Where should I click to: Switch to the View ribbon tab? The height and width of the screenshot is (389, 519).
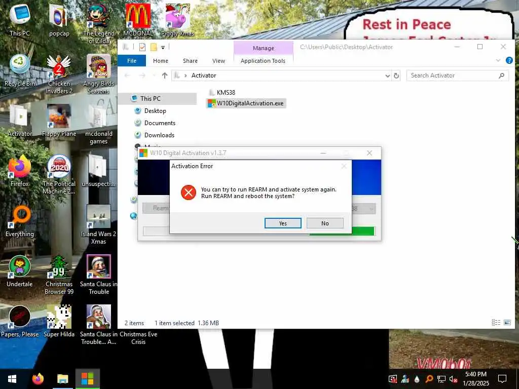coord(218,61)
